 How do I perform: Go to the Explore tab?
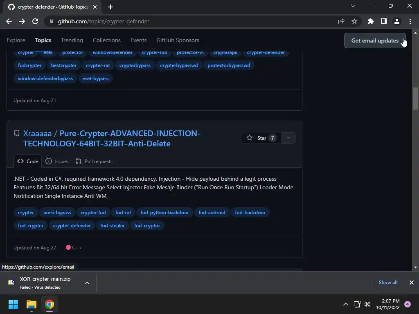click(16, 40)
